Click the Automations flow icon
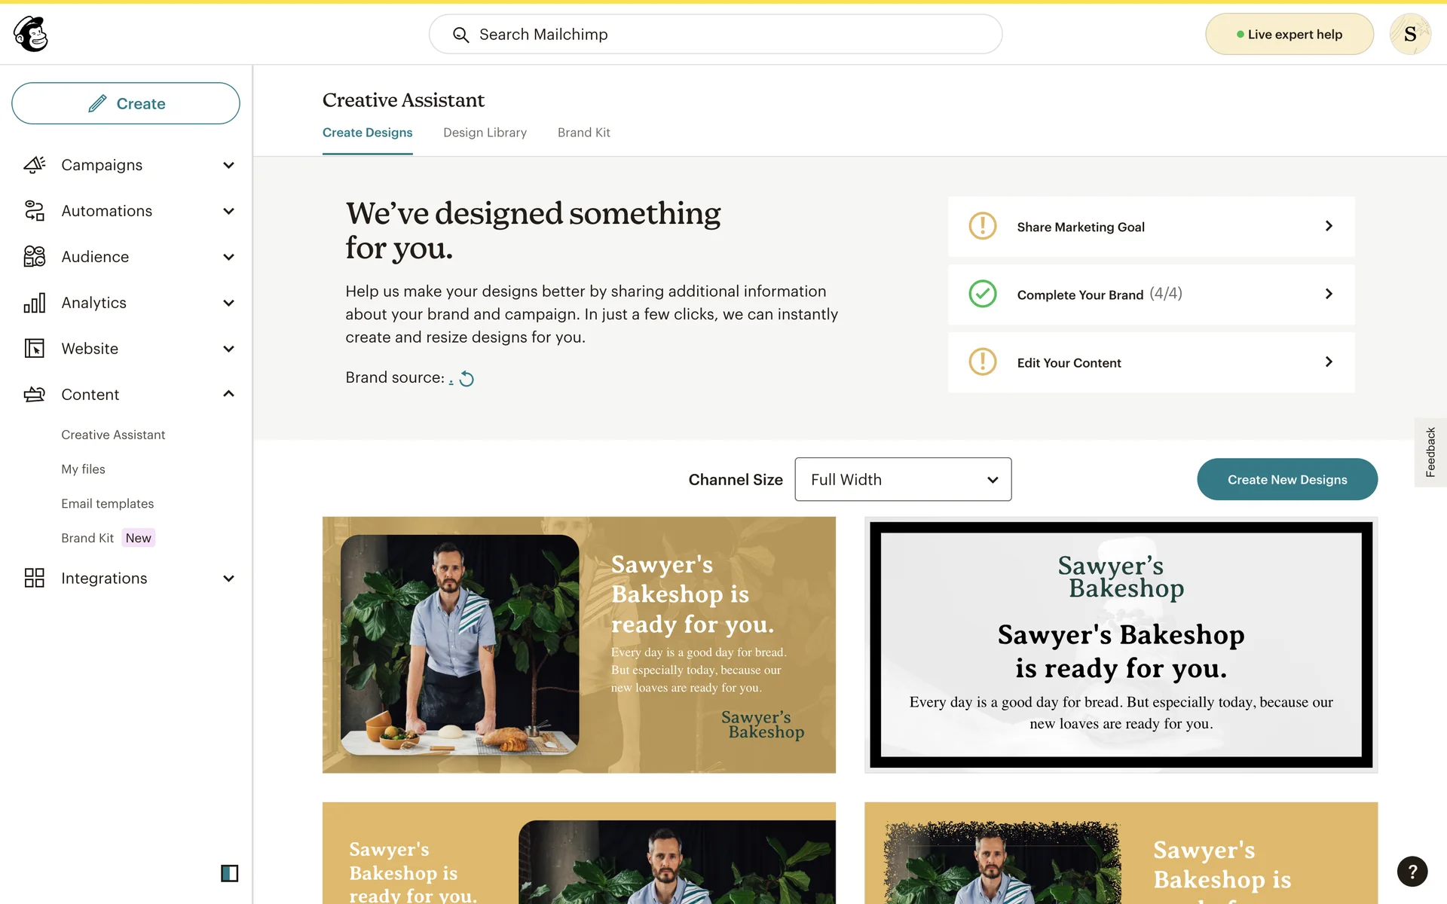 tap(35, 211)
